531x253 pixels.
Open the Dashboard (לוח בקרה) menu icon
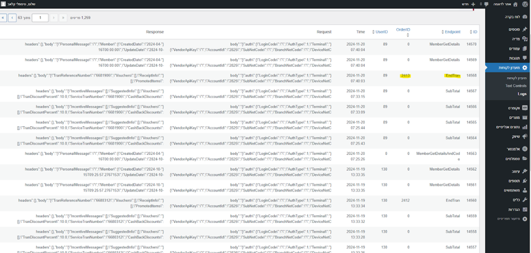pyautogui.click(x=524, y=16)
